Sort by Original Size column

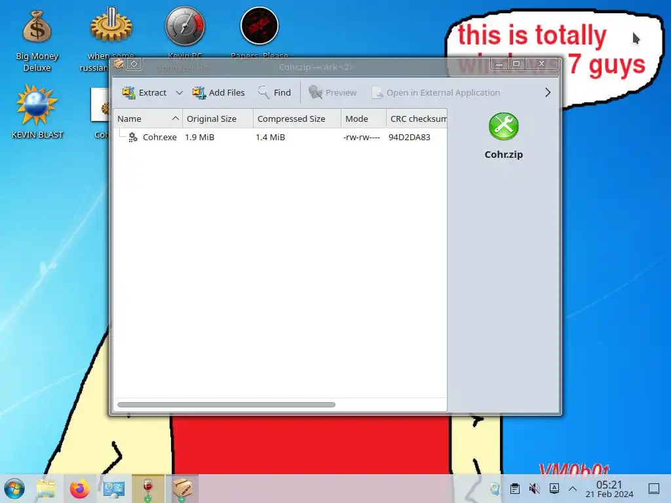coord(218,119)
